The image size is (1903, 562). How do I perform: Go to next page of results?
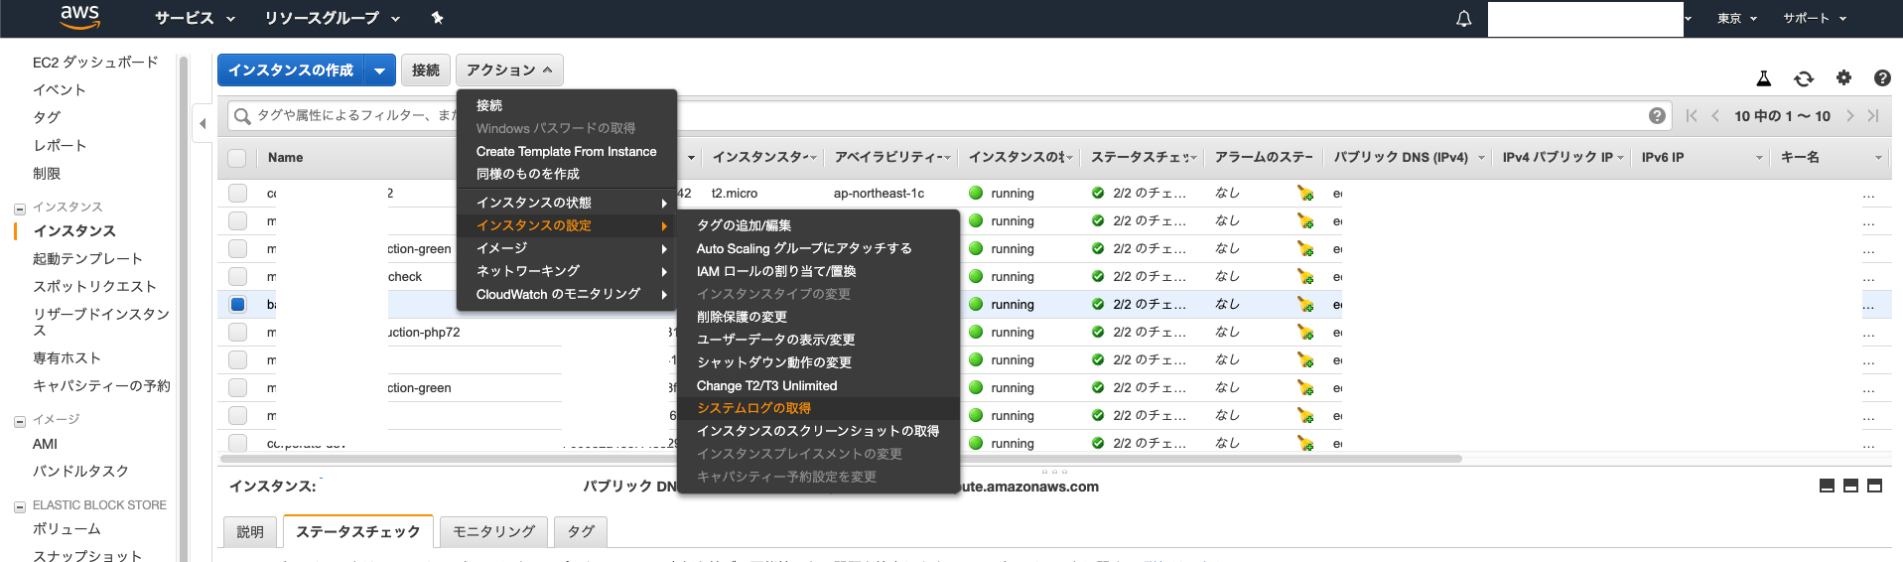[1850, 115]
